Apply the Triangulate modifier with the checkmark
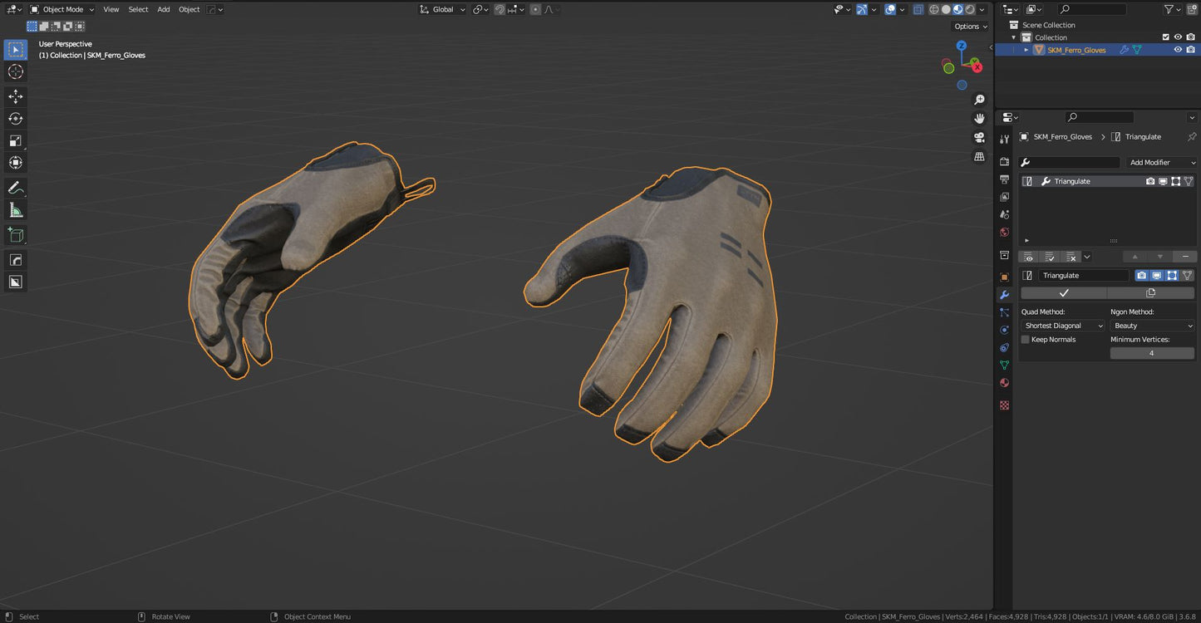 (1062, 292)
